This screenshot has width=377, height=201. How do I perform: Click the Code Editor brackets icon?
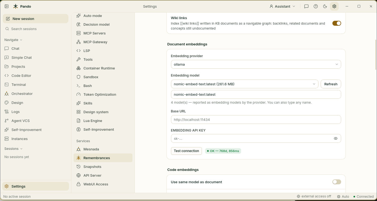coord(7,75)
